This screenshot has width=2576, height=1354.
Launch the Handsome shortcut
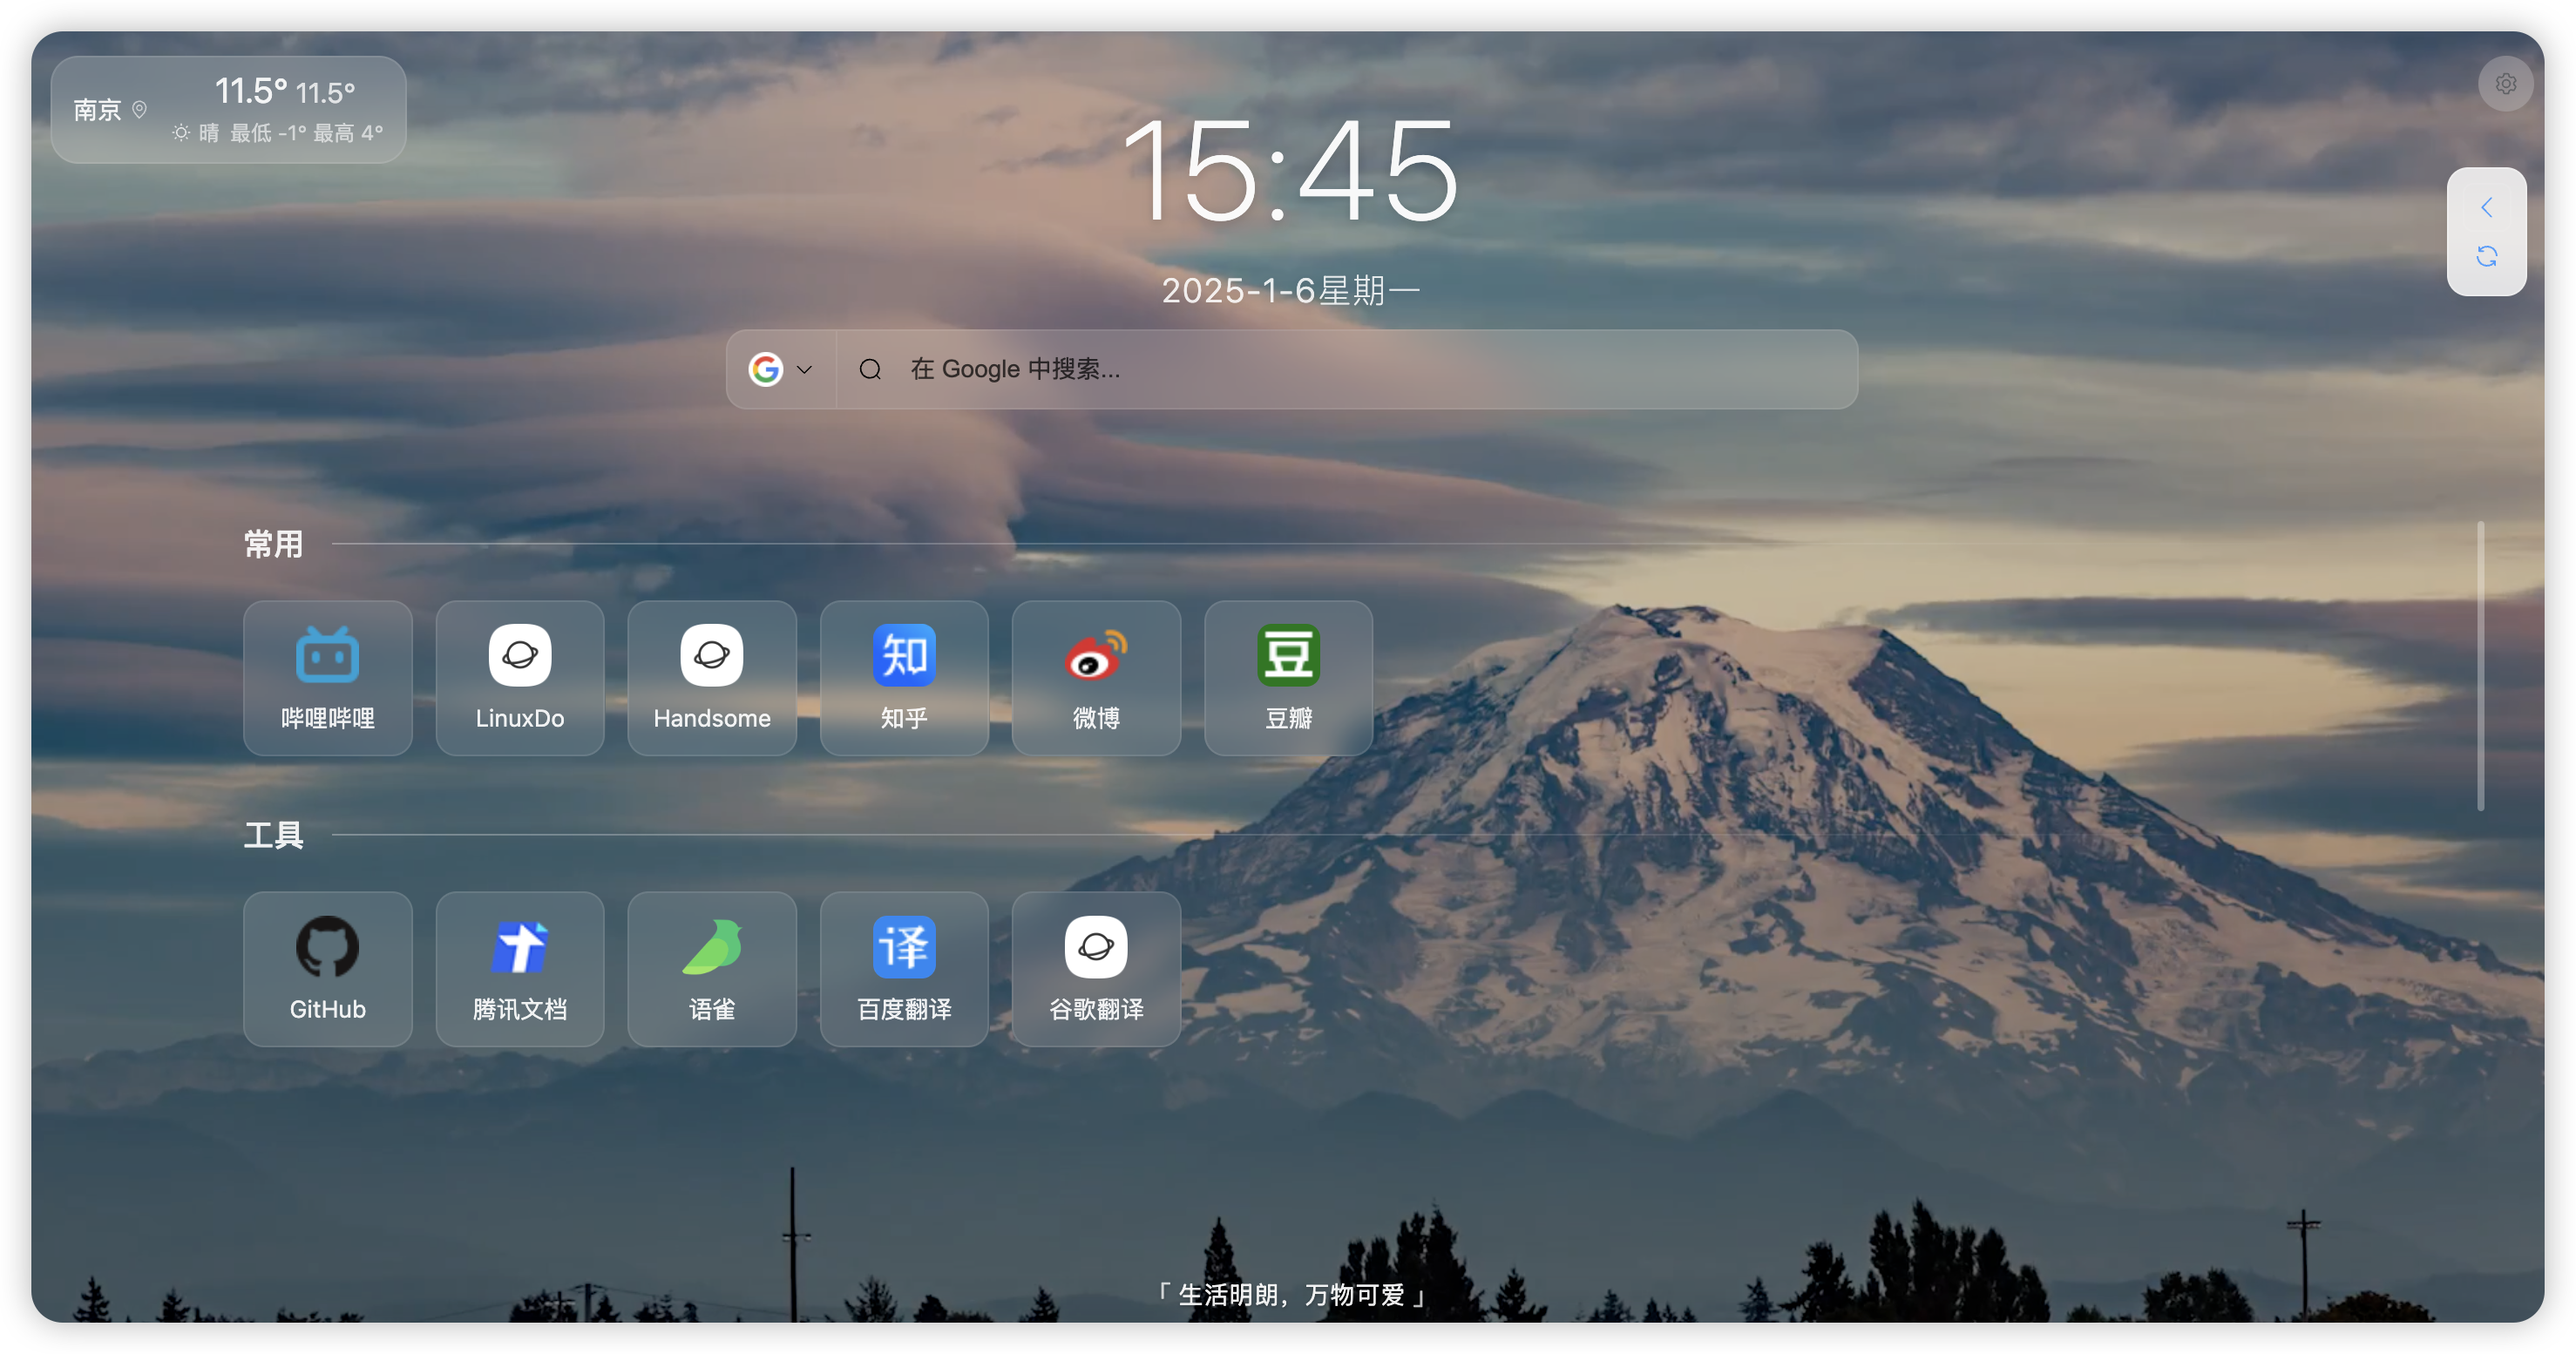[711, 677]
